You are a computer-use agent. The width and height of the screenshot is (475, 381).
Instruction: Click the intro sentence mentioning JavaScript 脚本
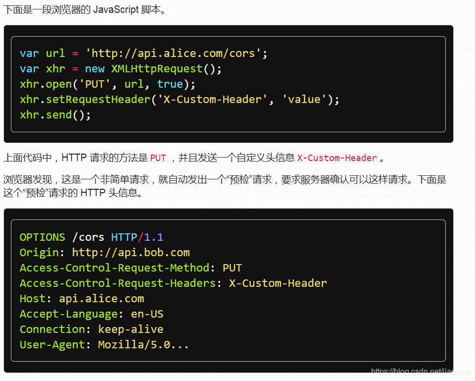[85, 10]
